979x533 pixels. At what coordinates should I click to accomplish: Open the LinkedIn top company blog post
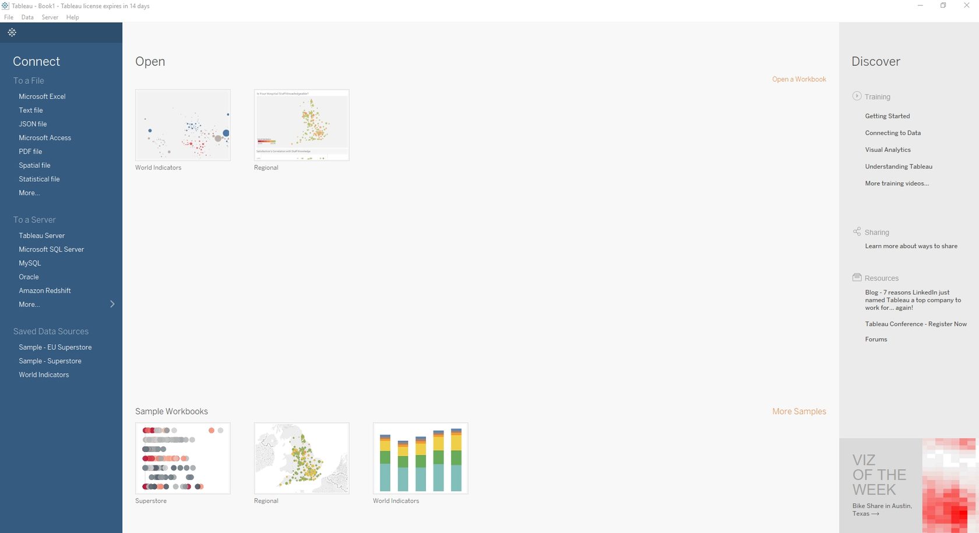[913, 300]
